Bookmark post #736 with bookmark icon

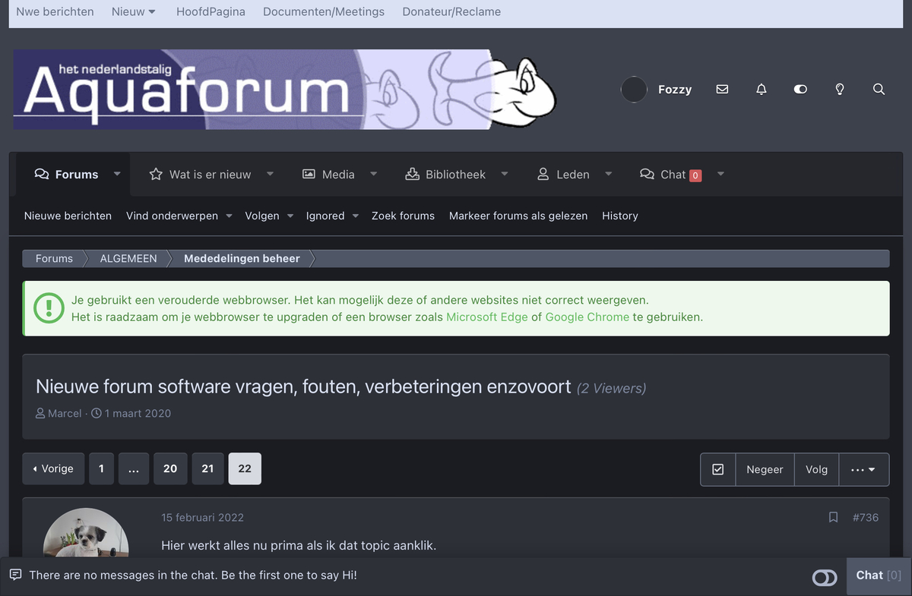[833, 518]
